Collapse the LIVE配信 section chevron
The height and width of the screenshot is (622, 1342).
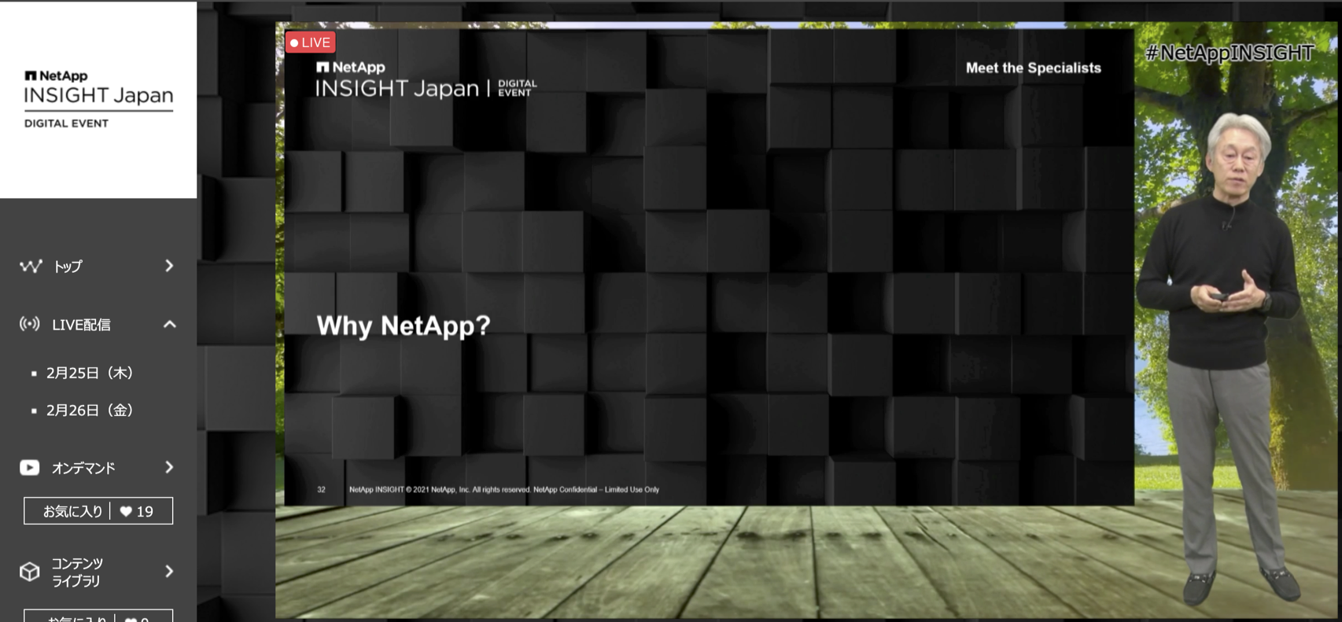click(169, 324)
